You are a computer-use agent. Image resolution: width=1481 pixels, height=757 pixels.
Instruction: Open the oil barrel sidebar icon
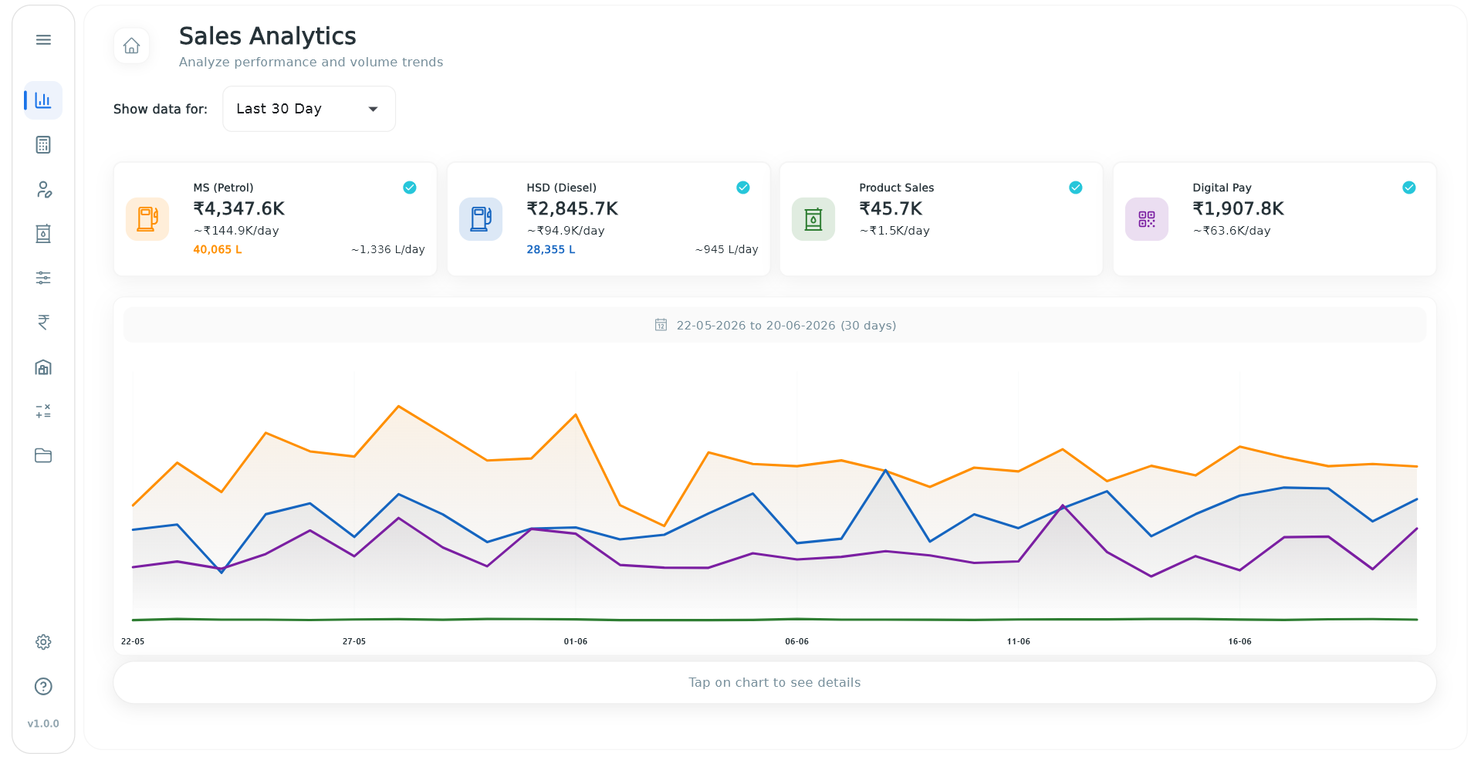43,233
